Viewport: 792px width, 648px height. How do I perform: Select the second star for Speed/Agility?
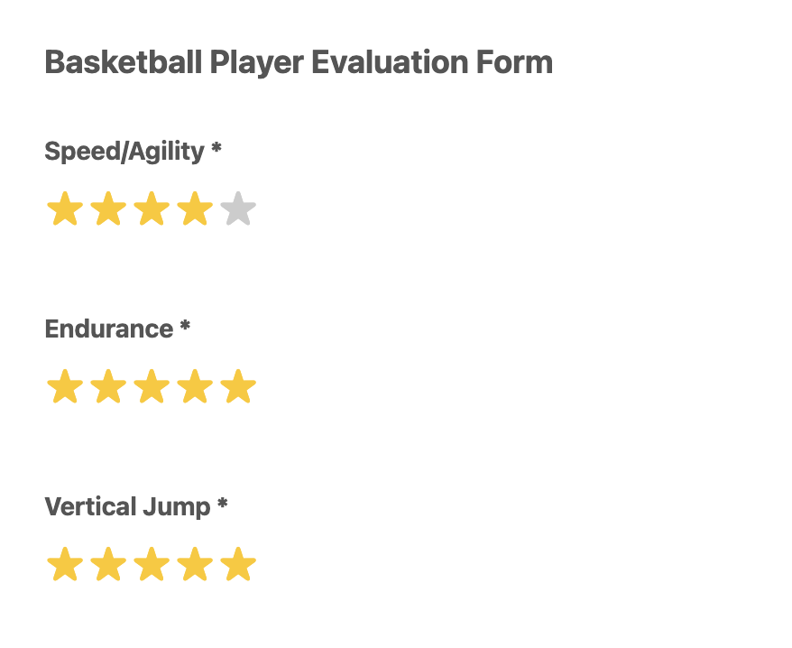tap(107, 208)
